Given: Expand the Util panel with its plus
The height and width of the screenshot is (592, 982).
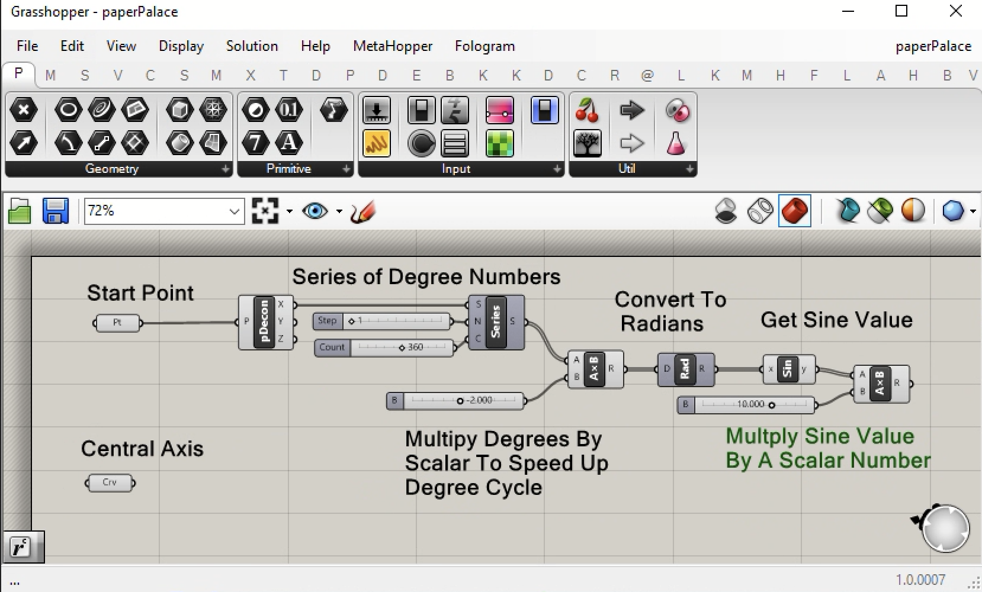Looking at the screenshot, I should coord(690,169).
